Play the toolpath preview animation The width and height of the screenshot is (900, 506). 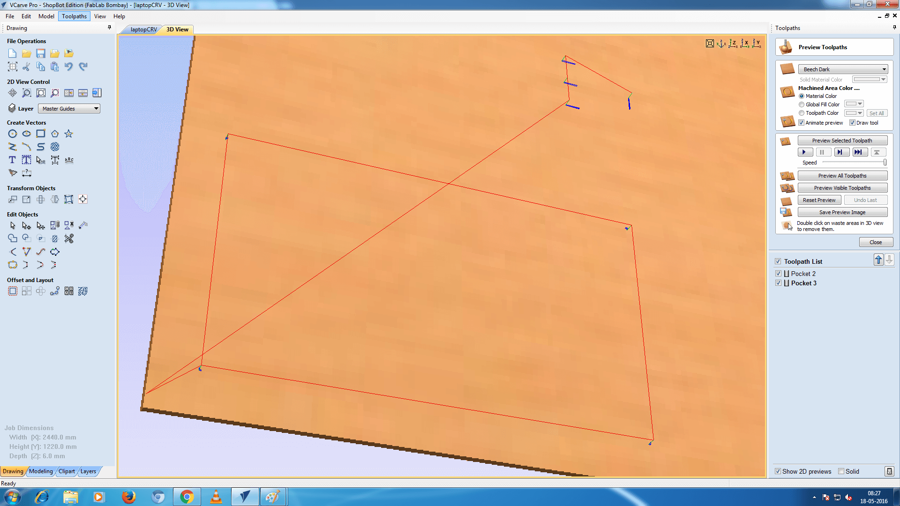pos(805,152)
